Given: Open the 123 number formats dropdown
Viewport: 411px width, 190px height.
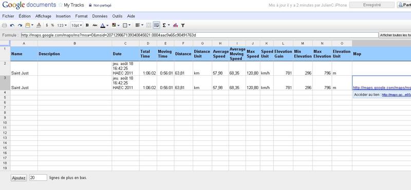Looking at the screenshot, I should pyautogui.click(x=62, y=26).
